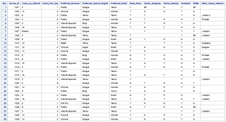Click the Read_News column header

tap(135, 3)
